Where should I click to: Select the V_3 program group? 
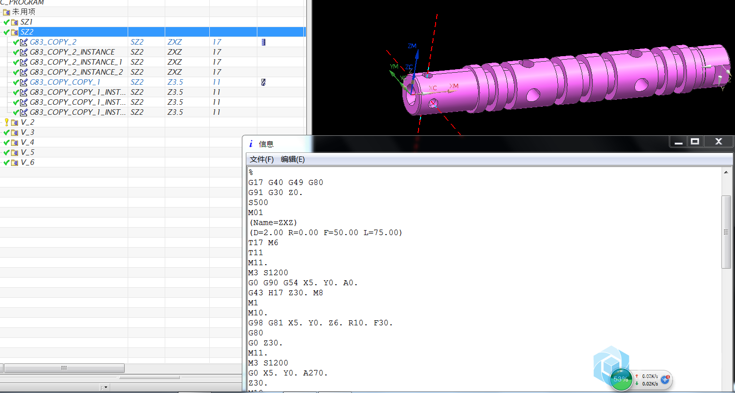(x=28, y=132)
